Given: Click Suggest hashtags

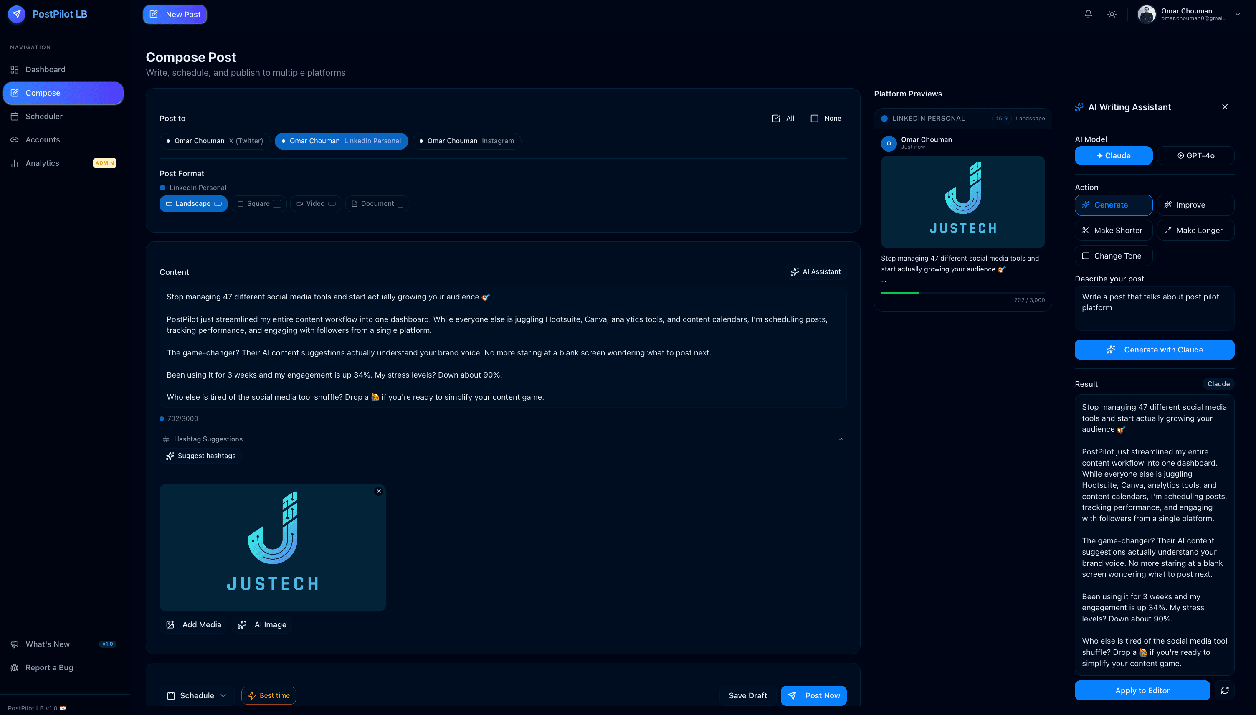Looking at the screenshot, I should [x=201, y=456].
